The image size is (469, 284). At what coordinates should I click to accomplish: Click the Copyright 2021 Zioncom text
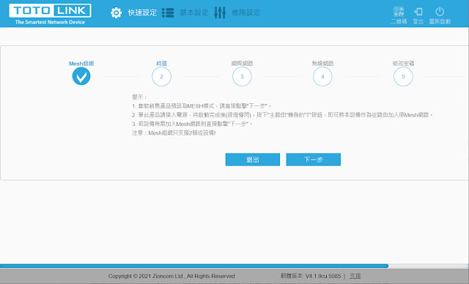[x=171, y=276]
